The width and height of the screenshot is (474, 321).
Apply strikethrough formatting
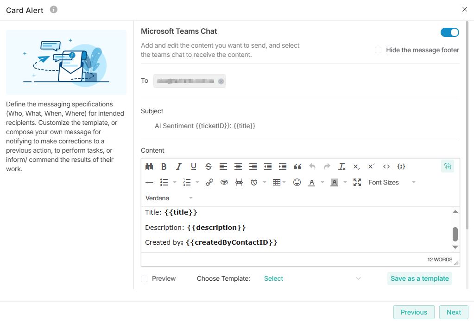(x=208, y=167)
